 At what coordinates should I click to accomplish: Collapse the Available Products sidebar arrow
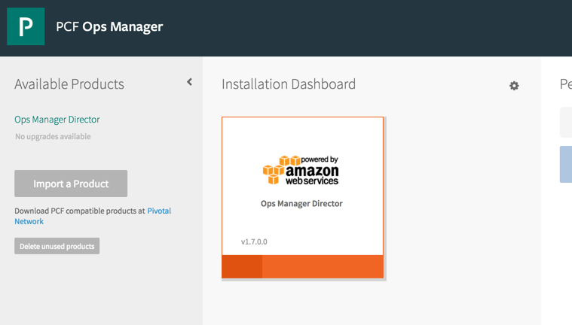pyautogui.click(x=189, y=82)
